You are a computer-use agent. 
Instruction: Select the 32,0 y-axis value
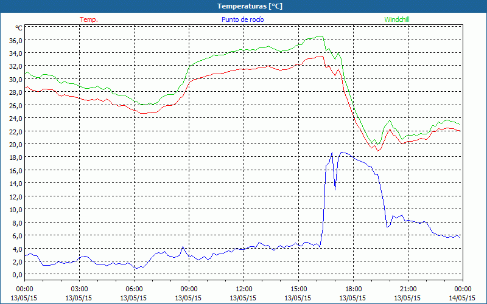[x=16, y=66]
